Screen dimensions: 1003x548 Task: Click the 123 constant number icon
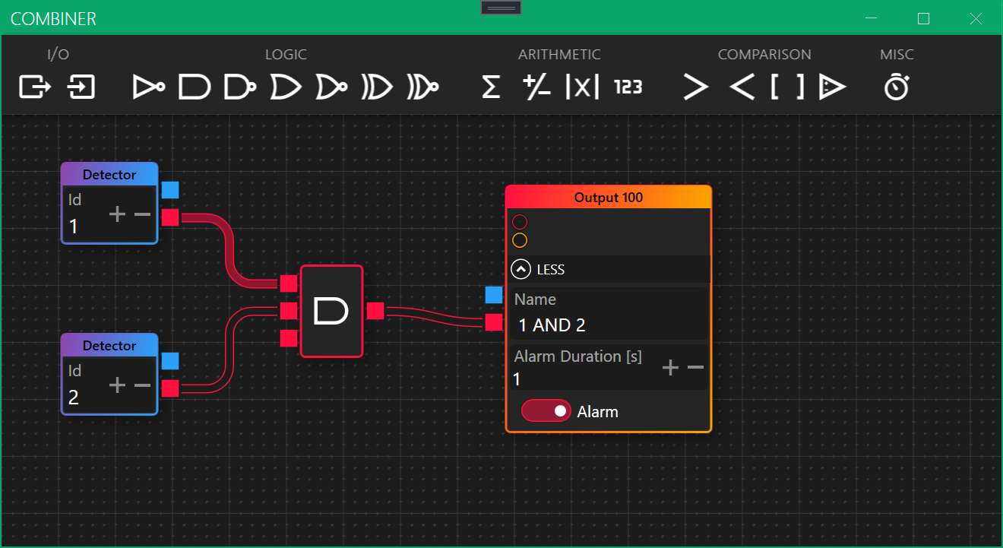tap(628, 87)
